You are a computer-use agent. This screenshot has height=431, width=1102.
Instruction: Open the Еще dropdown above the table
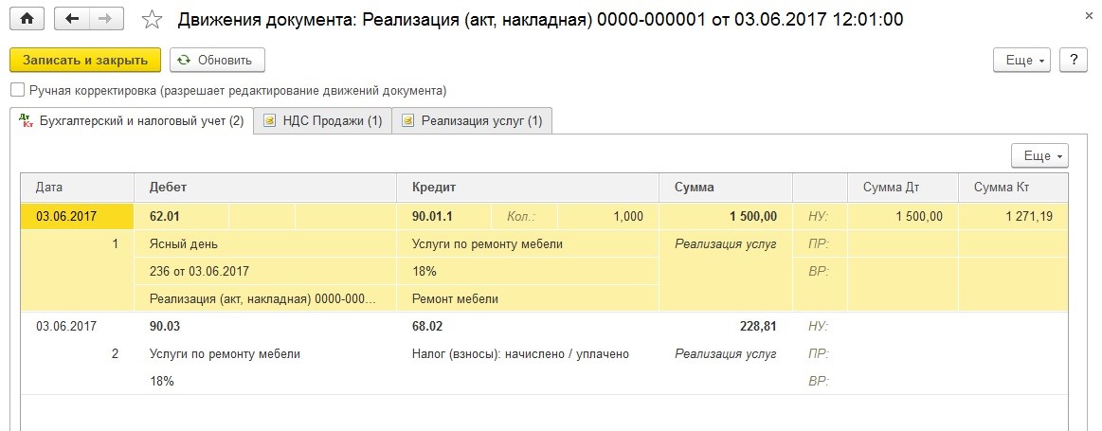tap(1039, 155)
